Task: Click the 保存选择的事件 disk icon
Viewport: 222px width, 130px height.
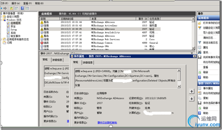Action: tap(199, 103)
